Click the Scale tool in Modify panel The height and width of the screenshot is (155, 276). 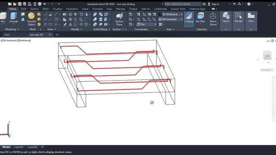click(75, 24)
